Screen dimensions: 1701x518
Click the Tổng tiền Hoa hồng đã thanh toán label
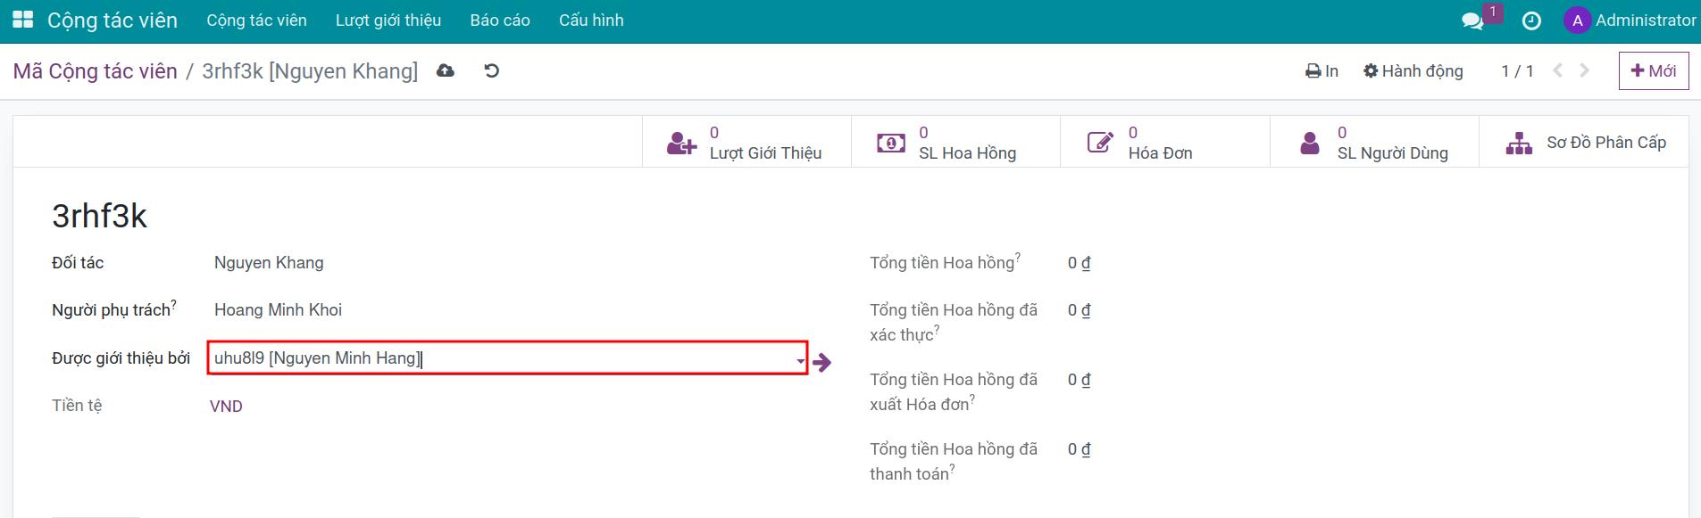tap(954, 461)
